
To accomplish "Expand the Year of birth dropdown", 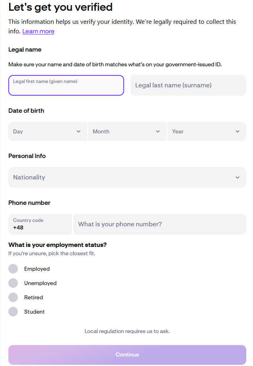I will 202,131.
